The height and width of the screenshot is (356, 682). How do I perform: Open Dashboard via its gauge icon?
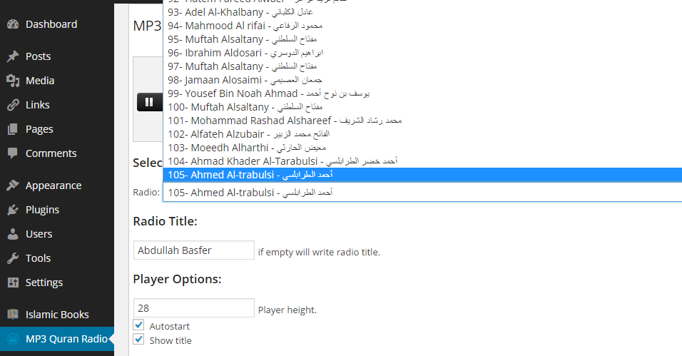pos(13,24)
